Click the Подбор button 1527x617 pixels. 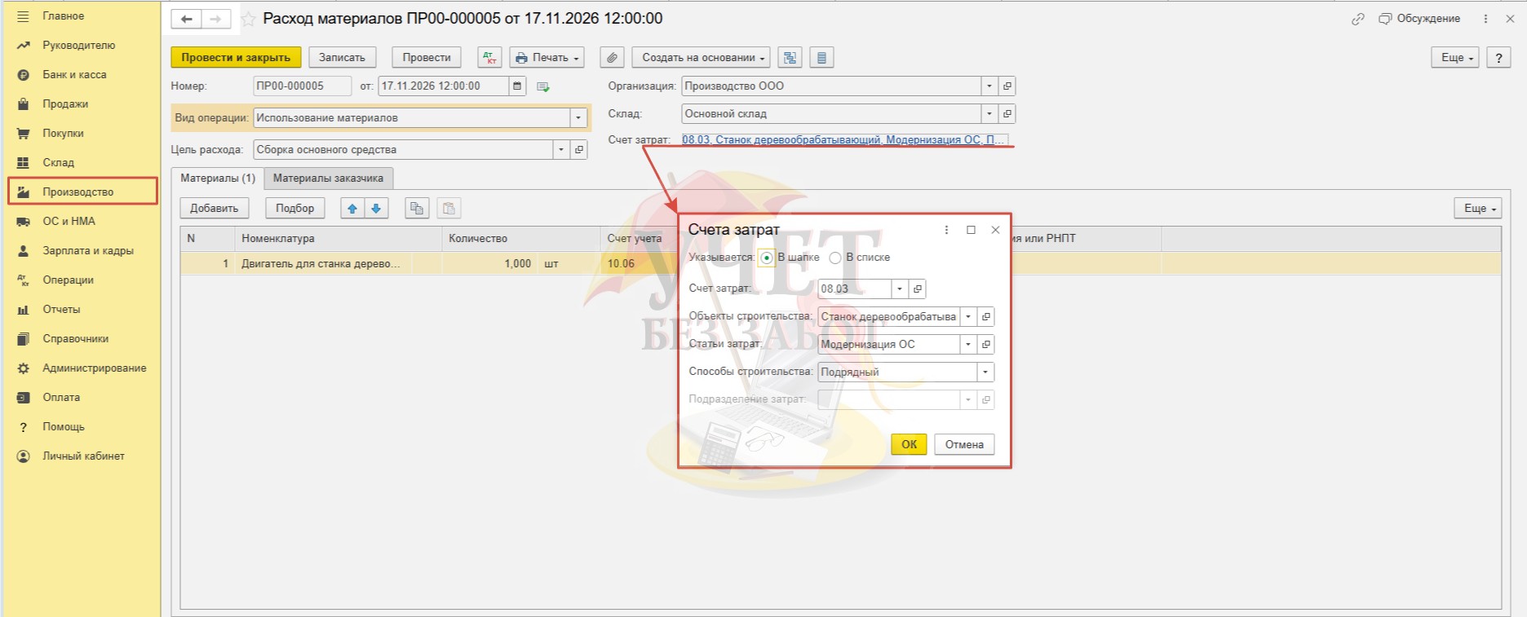pyautogui.click(x=294, y=209)
